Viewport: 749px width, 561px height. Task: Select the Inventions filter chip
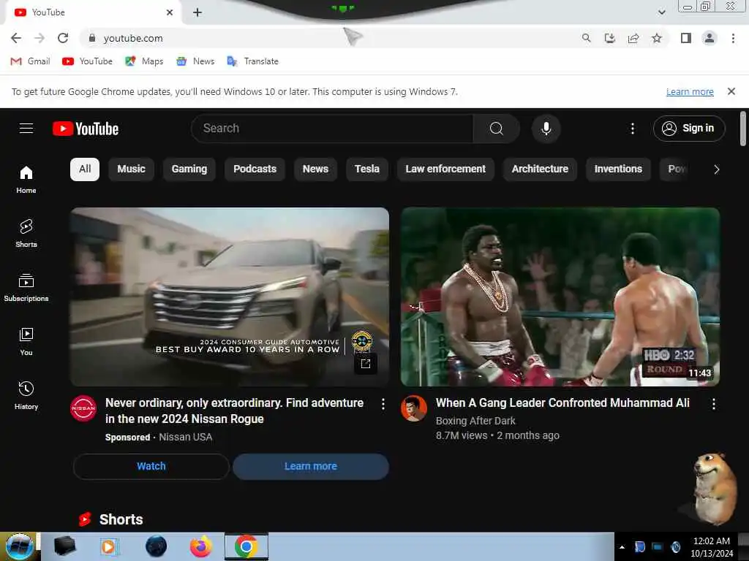click(618, 169)
